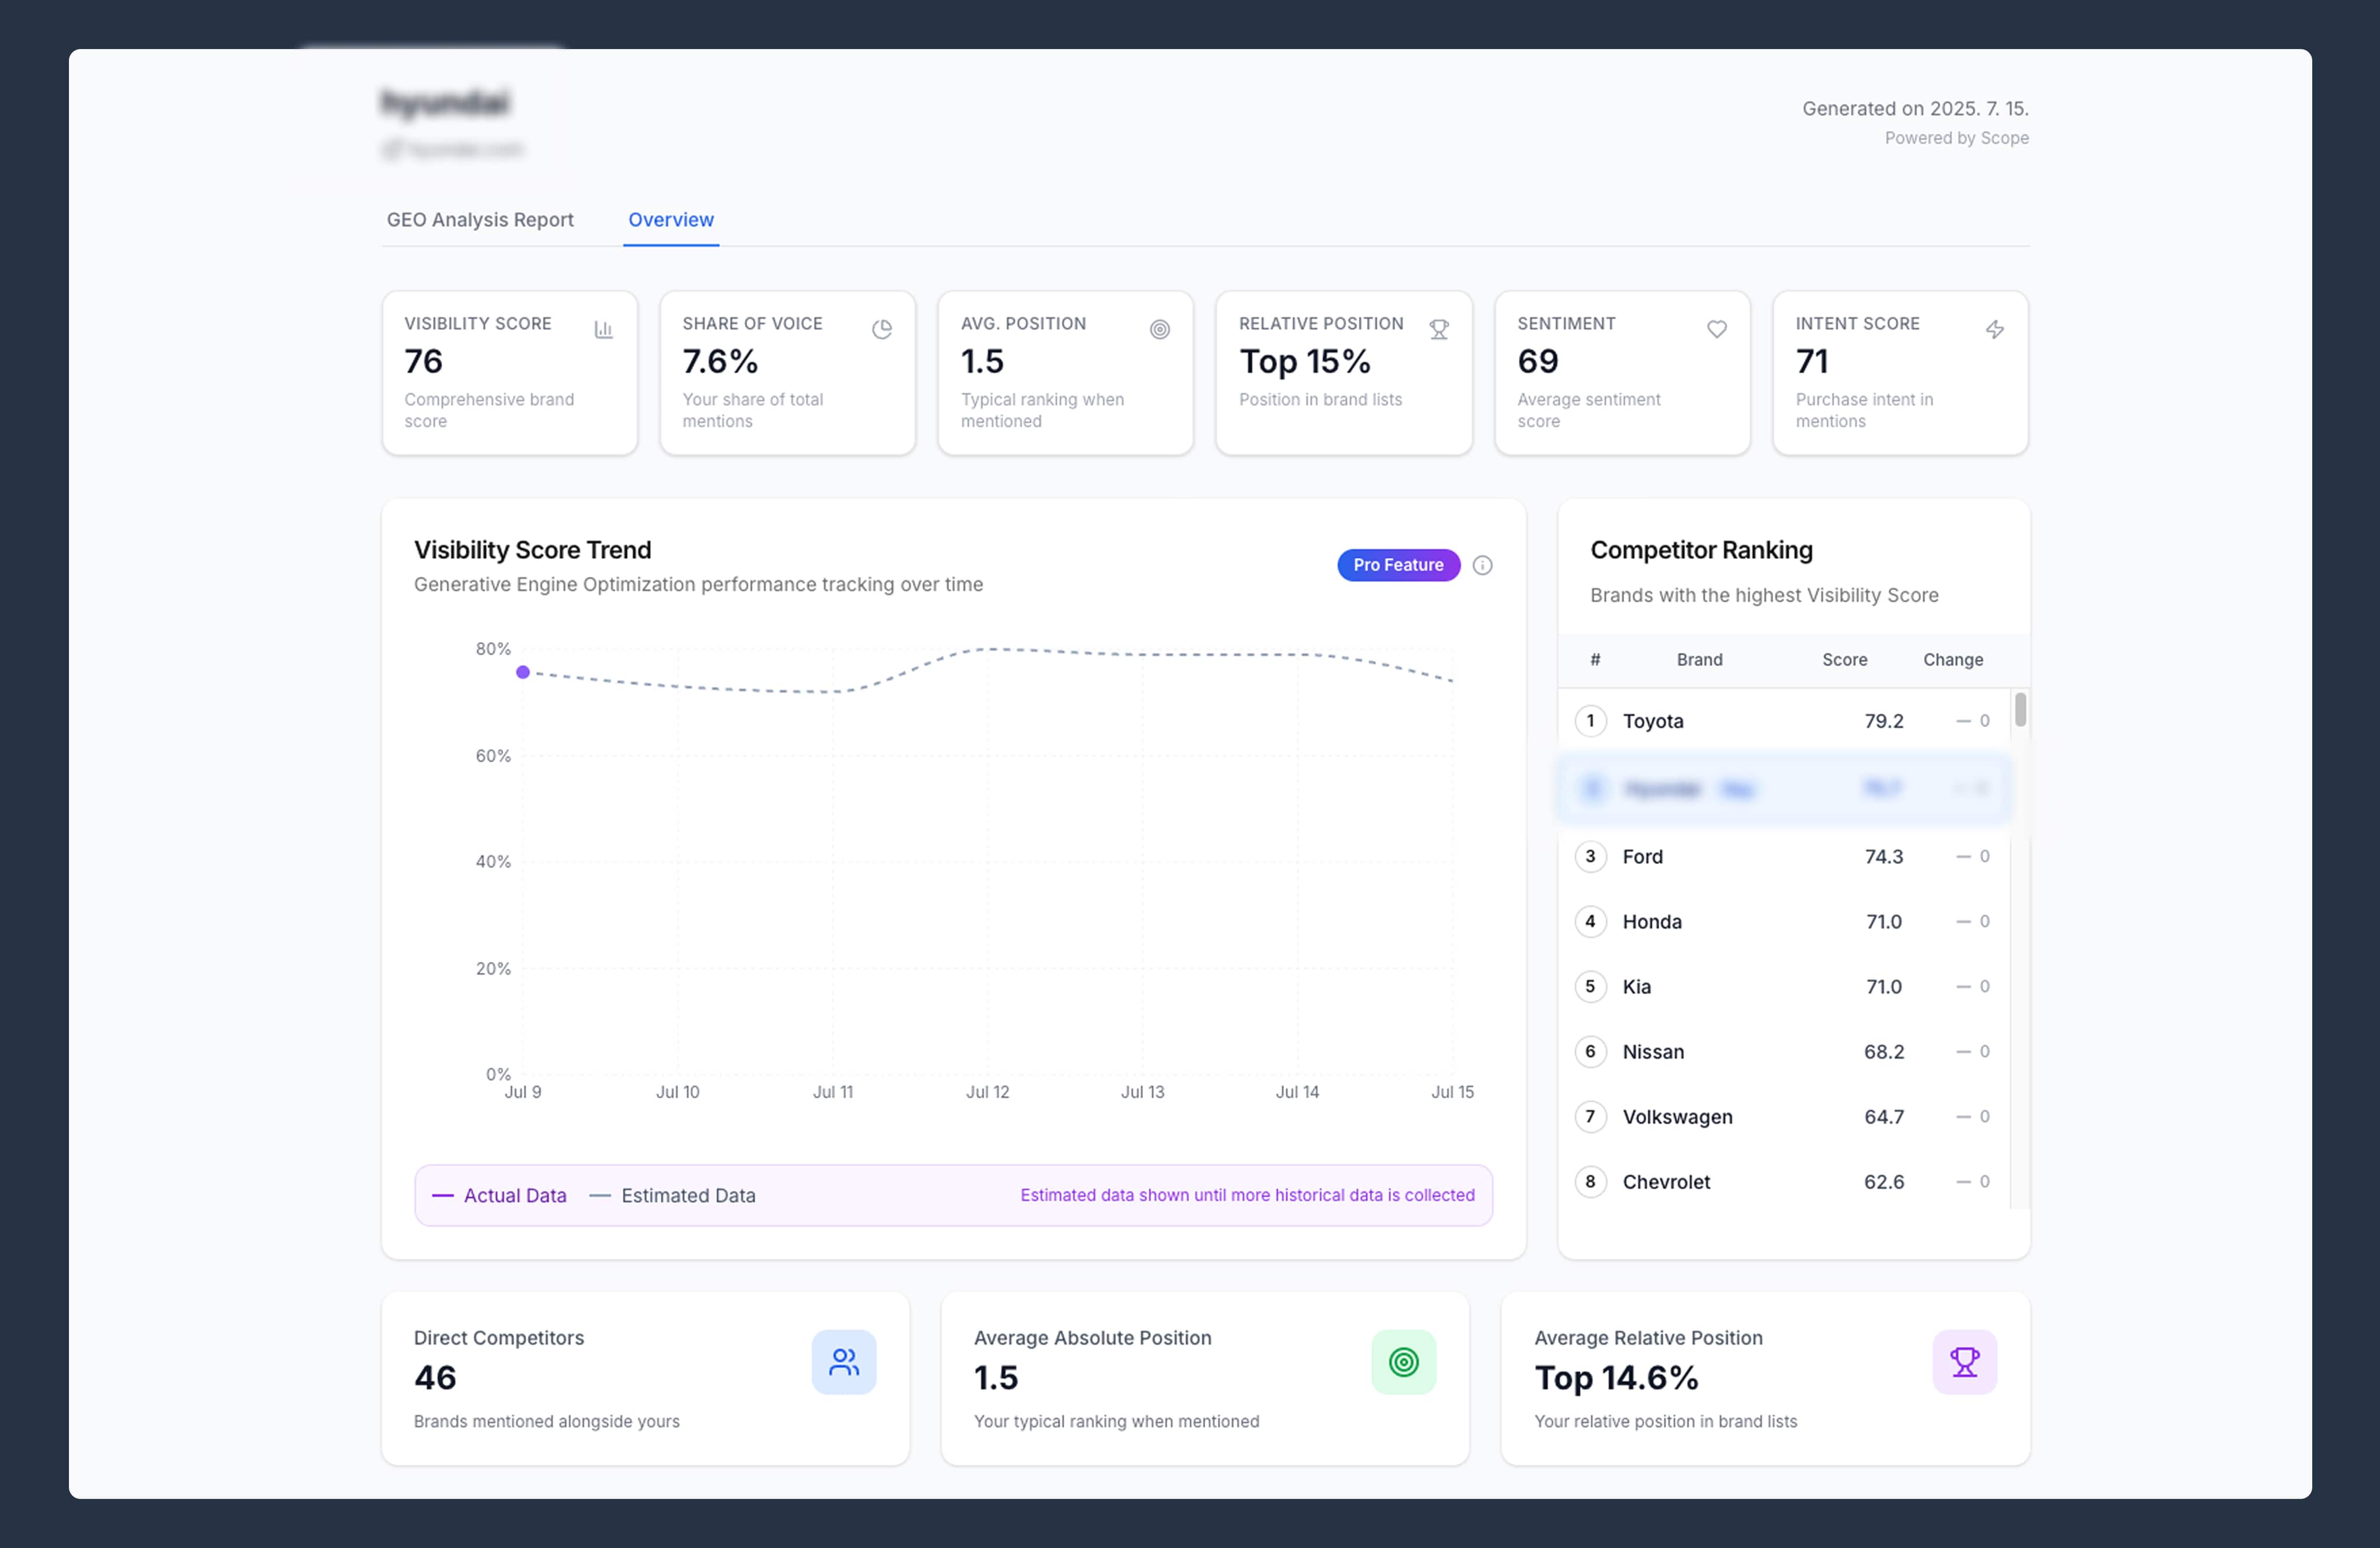This screenshot has width=2380, height=1548.
Task: Click the Competitor Ranking heading
Action: click(x=1701, y=550)
